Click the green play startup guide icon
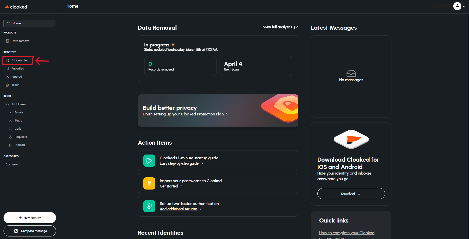Screen dimensions: 469x239 pos(149,161)
